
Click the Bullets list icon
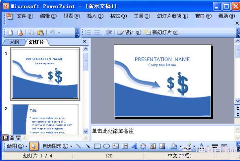point(97,32)
